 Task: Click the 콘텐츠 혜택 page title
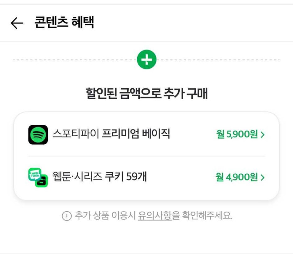coord(64,23)
